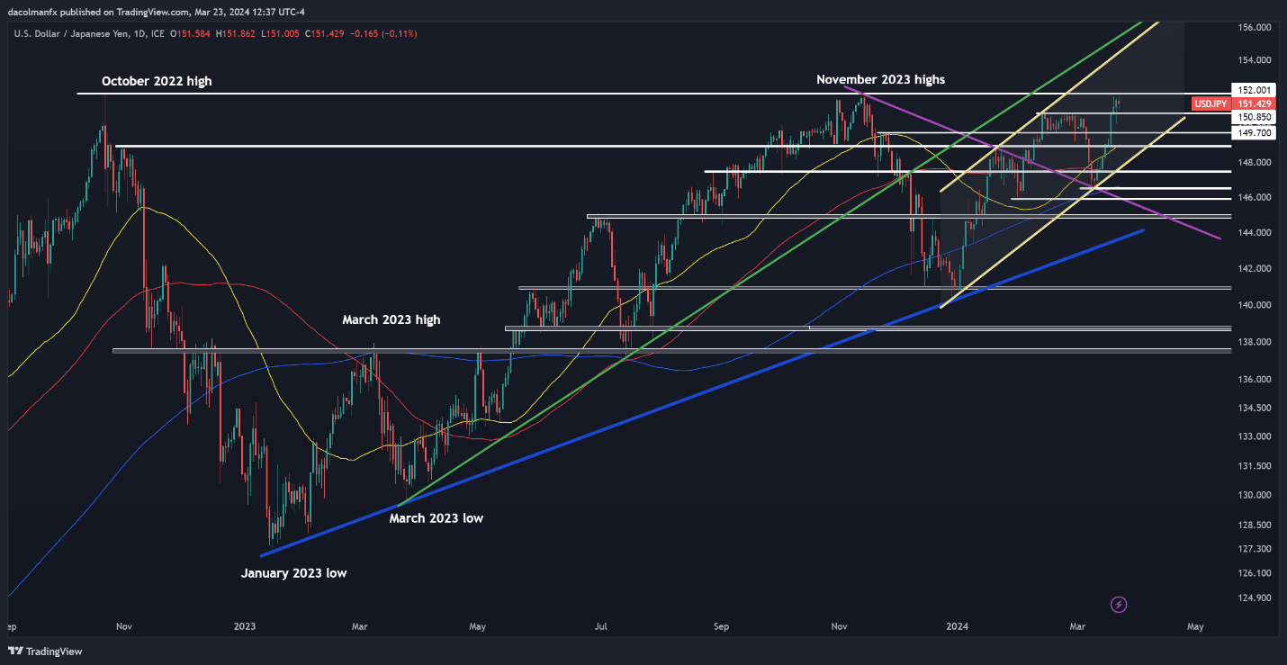Select the 'October 2022 high' annotation
The image size is (1287, 665).
(157, 81)
